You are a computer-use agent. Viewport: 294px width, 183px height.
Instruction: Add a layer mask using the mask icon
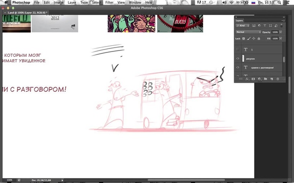pyautogui.click(x=253, y=79)
